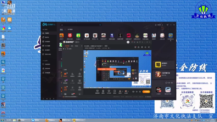Click the power icon at launcher bottom left
The height and width of the screenshot is (122, 217).
[x=43, y=99]
